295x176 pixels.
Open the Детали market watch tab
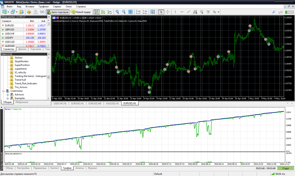(x=22, y=49)
